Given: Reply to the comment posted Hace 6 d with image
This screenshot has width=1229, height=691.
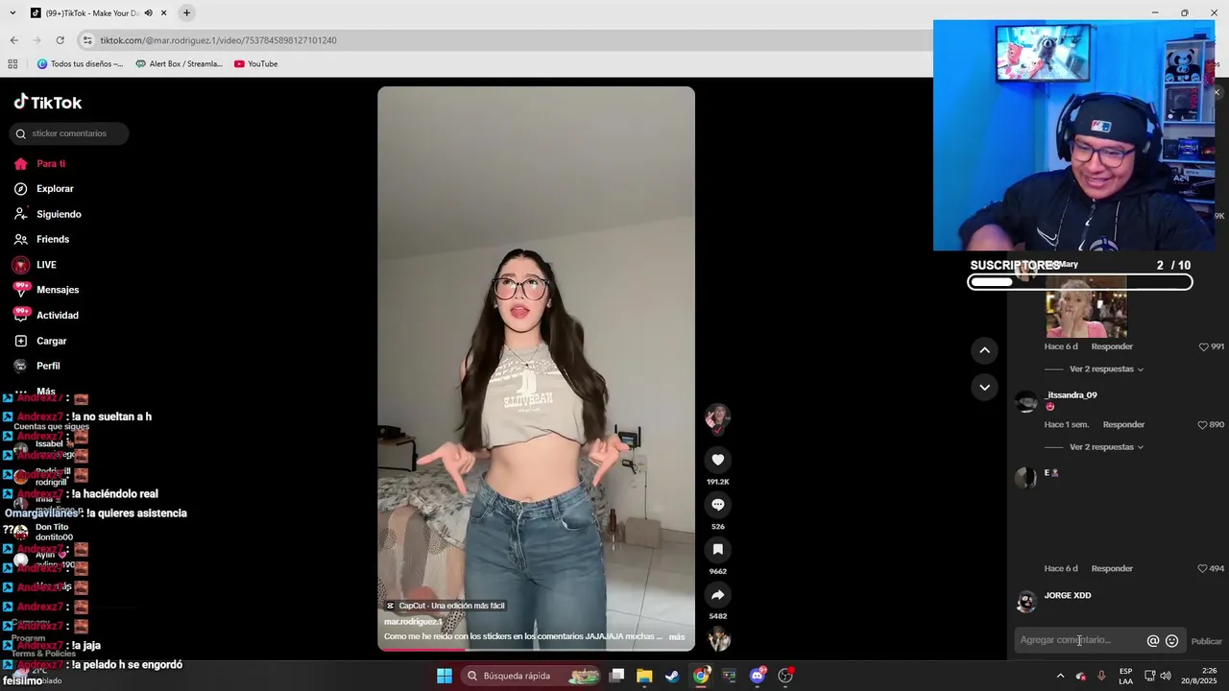Looking at the screenshot, I should pyautogui.click(x=1112, y=346).
